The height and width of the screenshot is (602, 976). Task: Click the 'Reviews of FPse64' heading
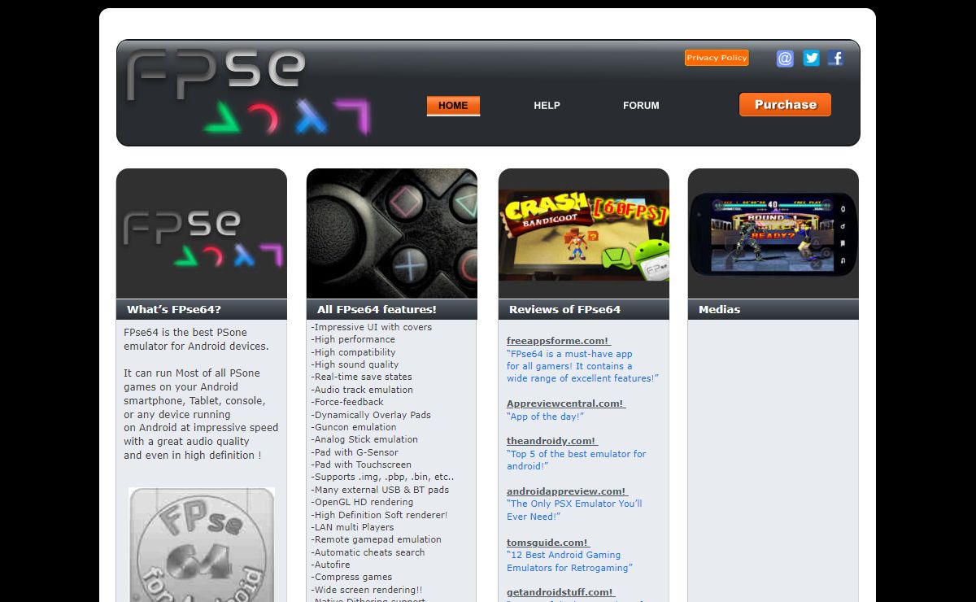(x=564, y=309)
